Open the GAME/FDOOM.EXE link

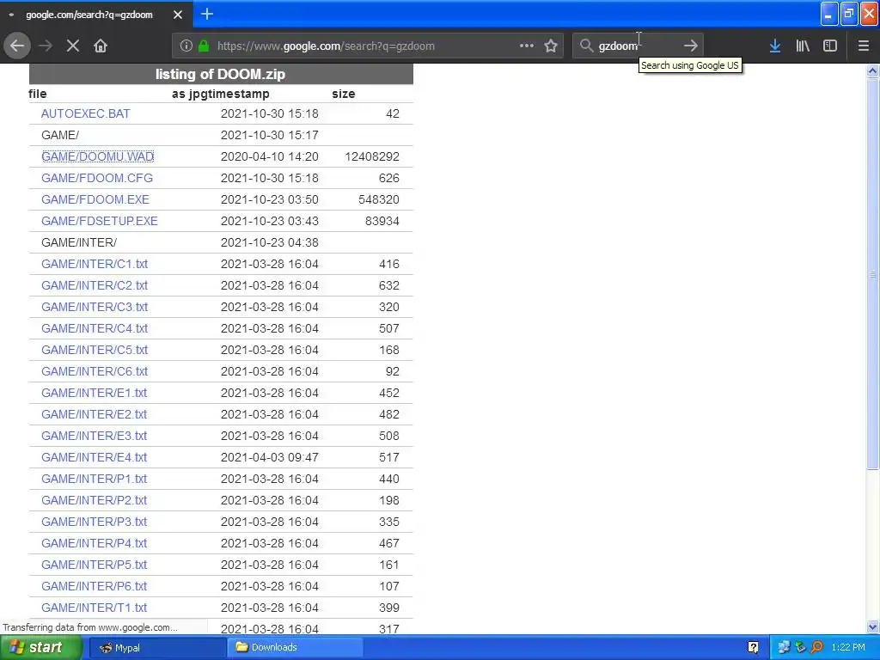click(x=95, y=199)
